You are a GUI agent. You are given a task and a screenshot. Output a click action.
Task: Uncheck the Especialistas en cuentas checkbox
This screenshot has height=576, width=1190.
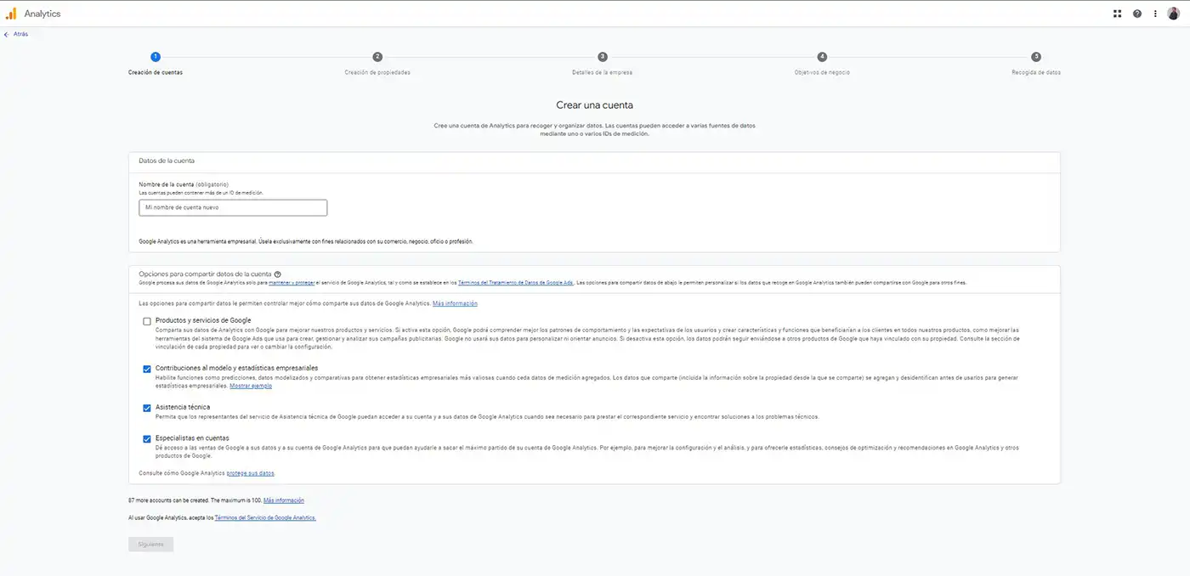point(147,438)
